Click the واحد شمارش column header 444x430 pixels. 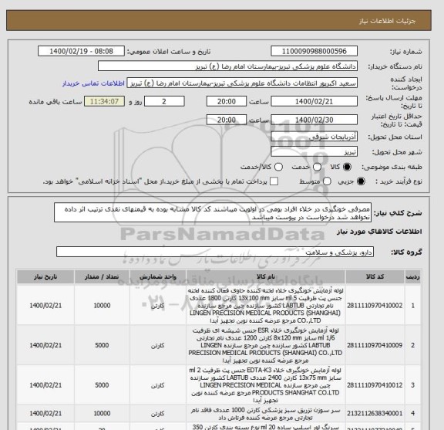point(158,276)
